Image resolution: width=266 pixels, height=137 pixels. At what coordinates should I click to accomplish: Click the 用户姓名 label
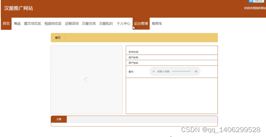click(134, 63)
